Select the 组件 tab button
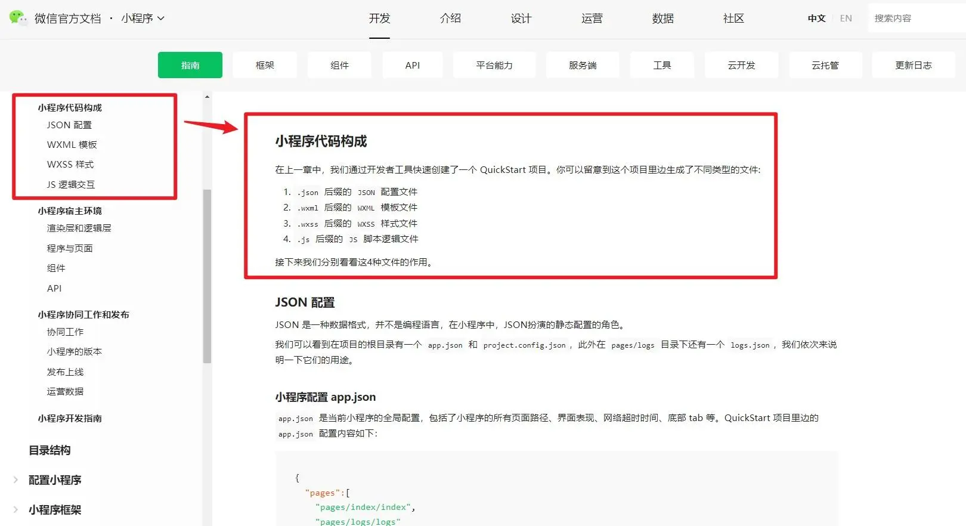Image resolution: width=966 pixels, height=526 pixels. click(339, 65)
